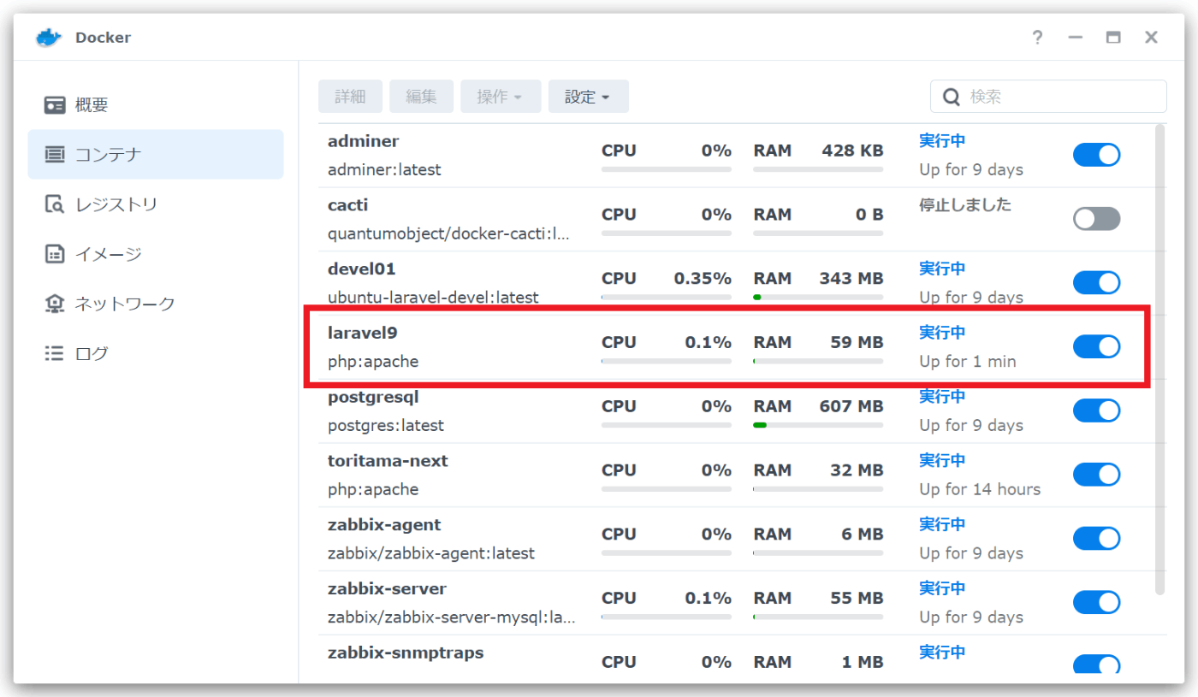Select the zabbix-agent container name
This screenshot has height=697, width=1198.
coord(384,524)
